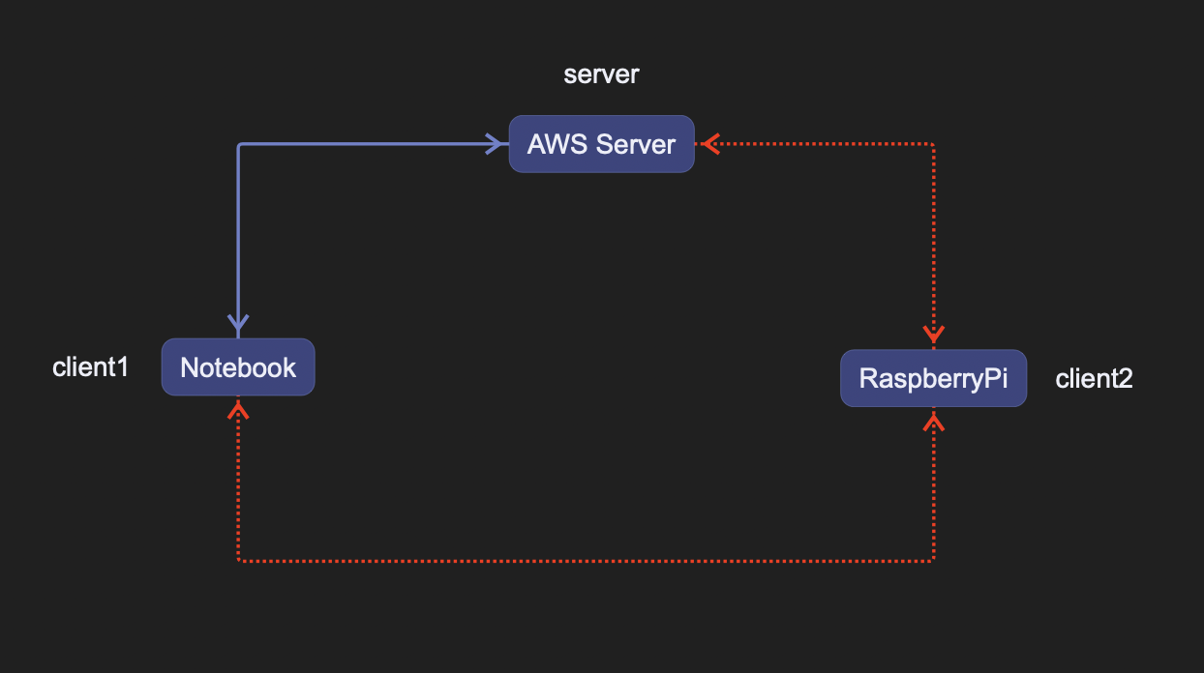Click the 'client1' label text
The width and height of the screenshot is (1204, 673).
click(x=90, y=367)
